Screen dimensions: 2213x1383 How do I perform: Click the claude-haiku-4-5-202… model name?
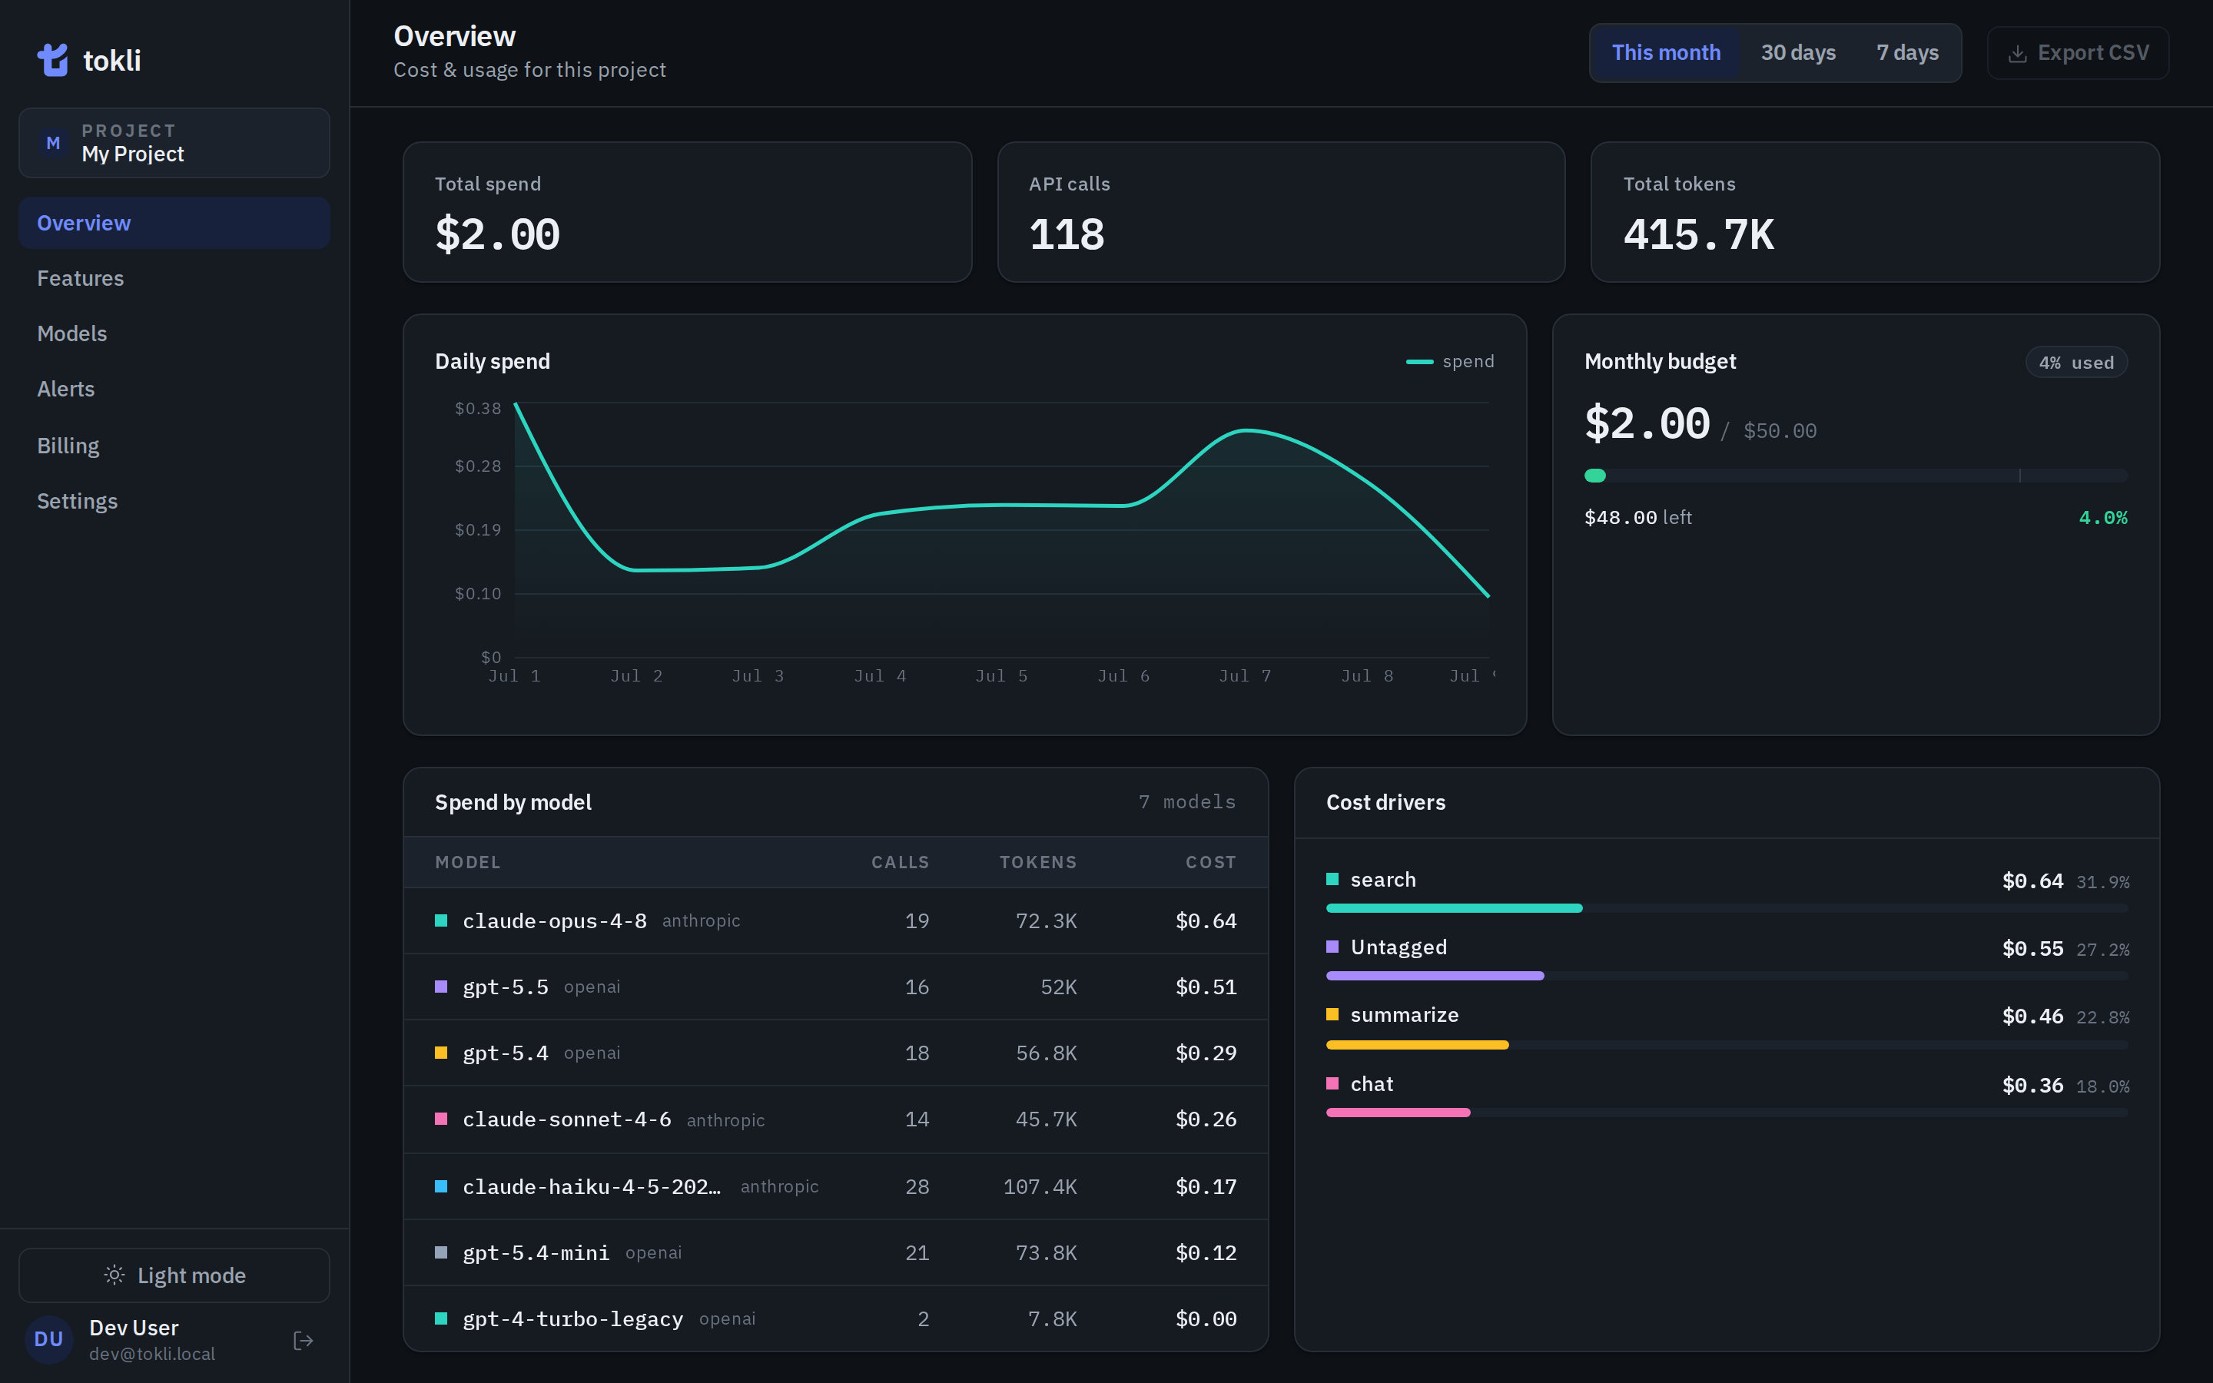[x=591, y=1186]
